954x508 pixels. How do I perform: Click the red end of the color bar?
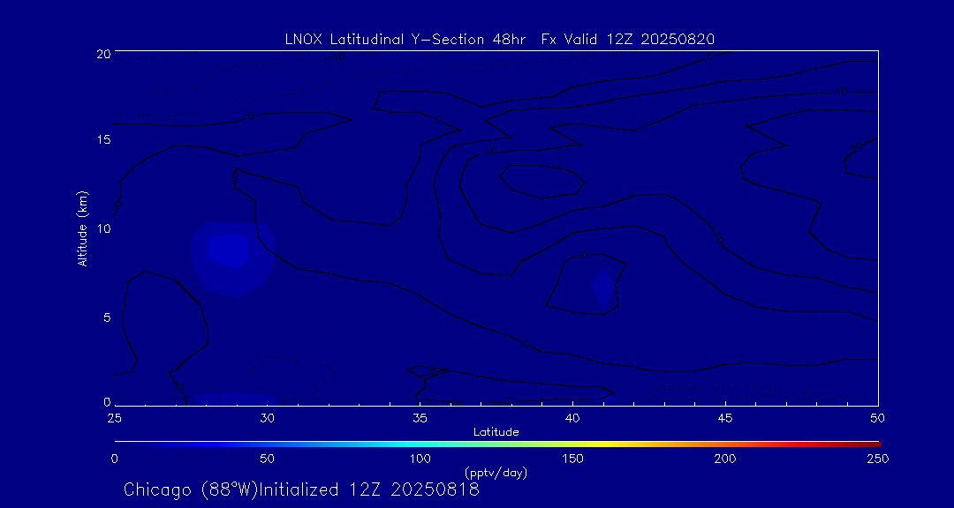point(873,443)
